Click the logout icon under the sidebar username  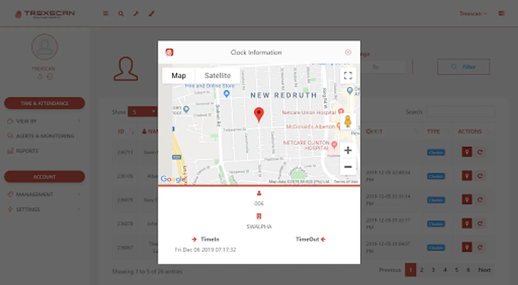coord(49,76)
